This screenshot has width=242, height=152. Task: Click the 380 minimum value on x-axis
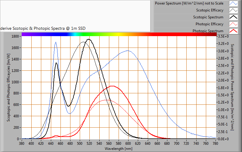click(22, 144)
